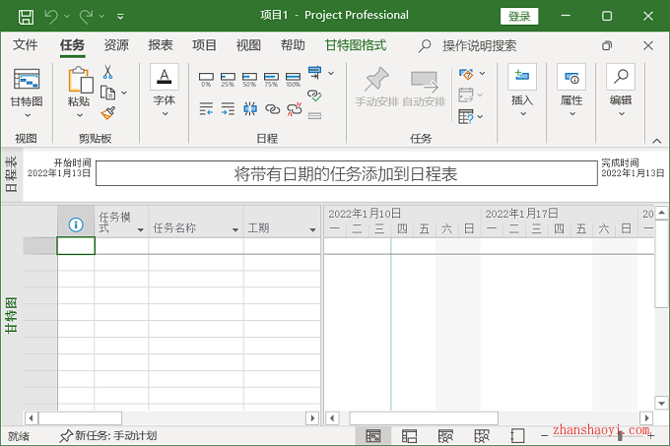Click the 甘特图 view icon

(x=27, y=80)
